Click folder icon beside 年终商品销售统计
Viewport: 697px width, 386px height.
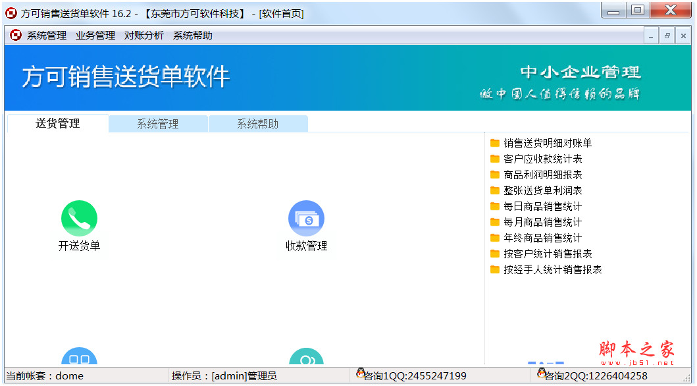click(495, 238)
